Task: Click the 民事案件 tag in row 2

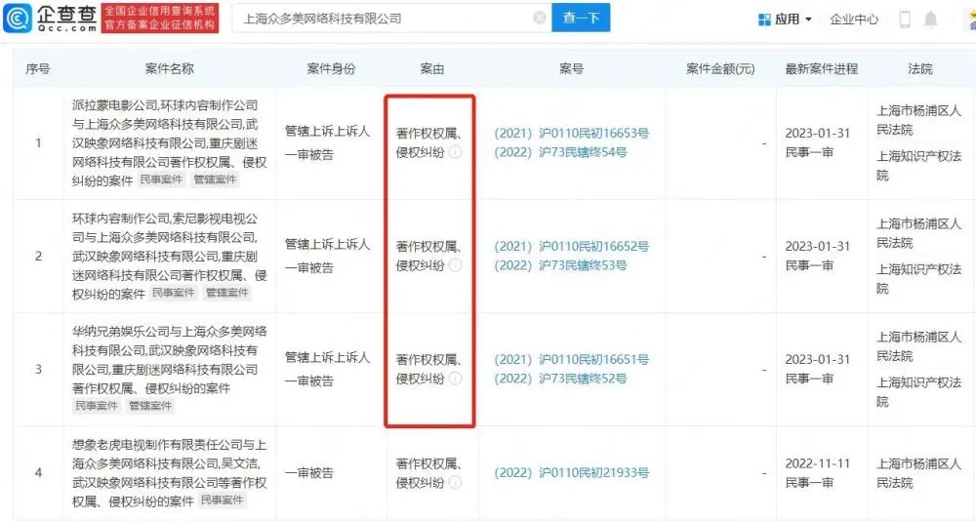Action: 174,293
